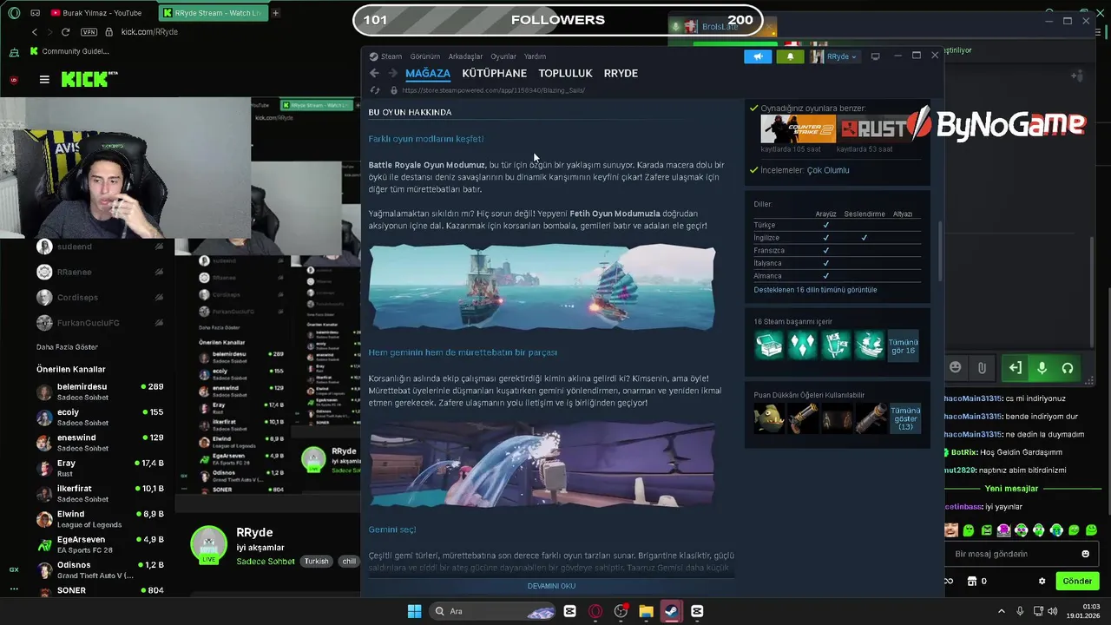Screen dimensions: 1111x625
Task: Open a new browser tab
Action: click(275, 13)
